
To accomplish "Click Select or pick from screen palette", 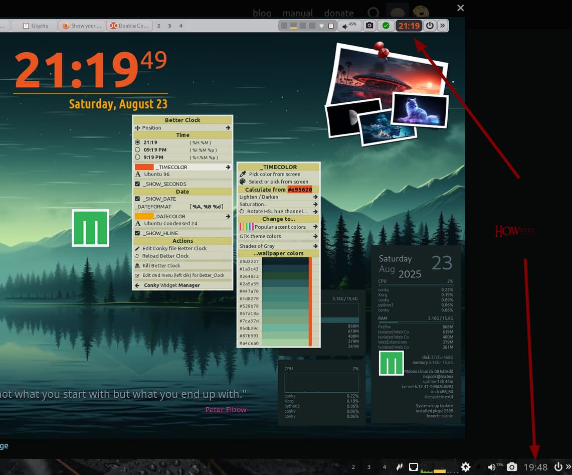I will tap(278, 182).
